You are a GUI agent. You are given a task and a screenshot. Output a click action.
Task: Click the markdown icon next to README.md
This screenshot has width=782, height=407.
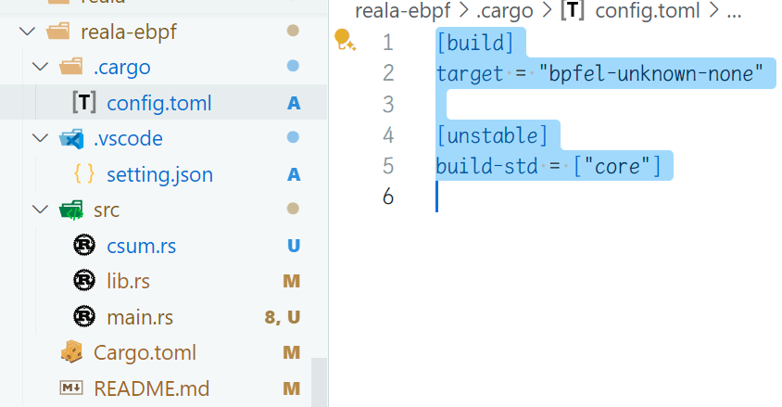pos(71,388)
